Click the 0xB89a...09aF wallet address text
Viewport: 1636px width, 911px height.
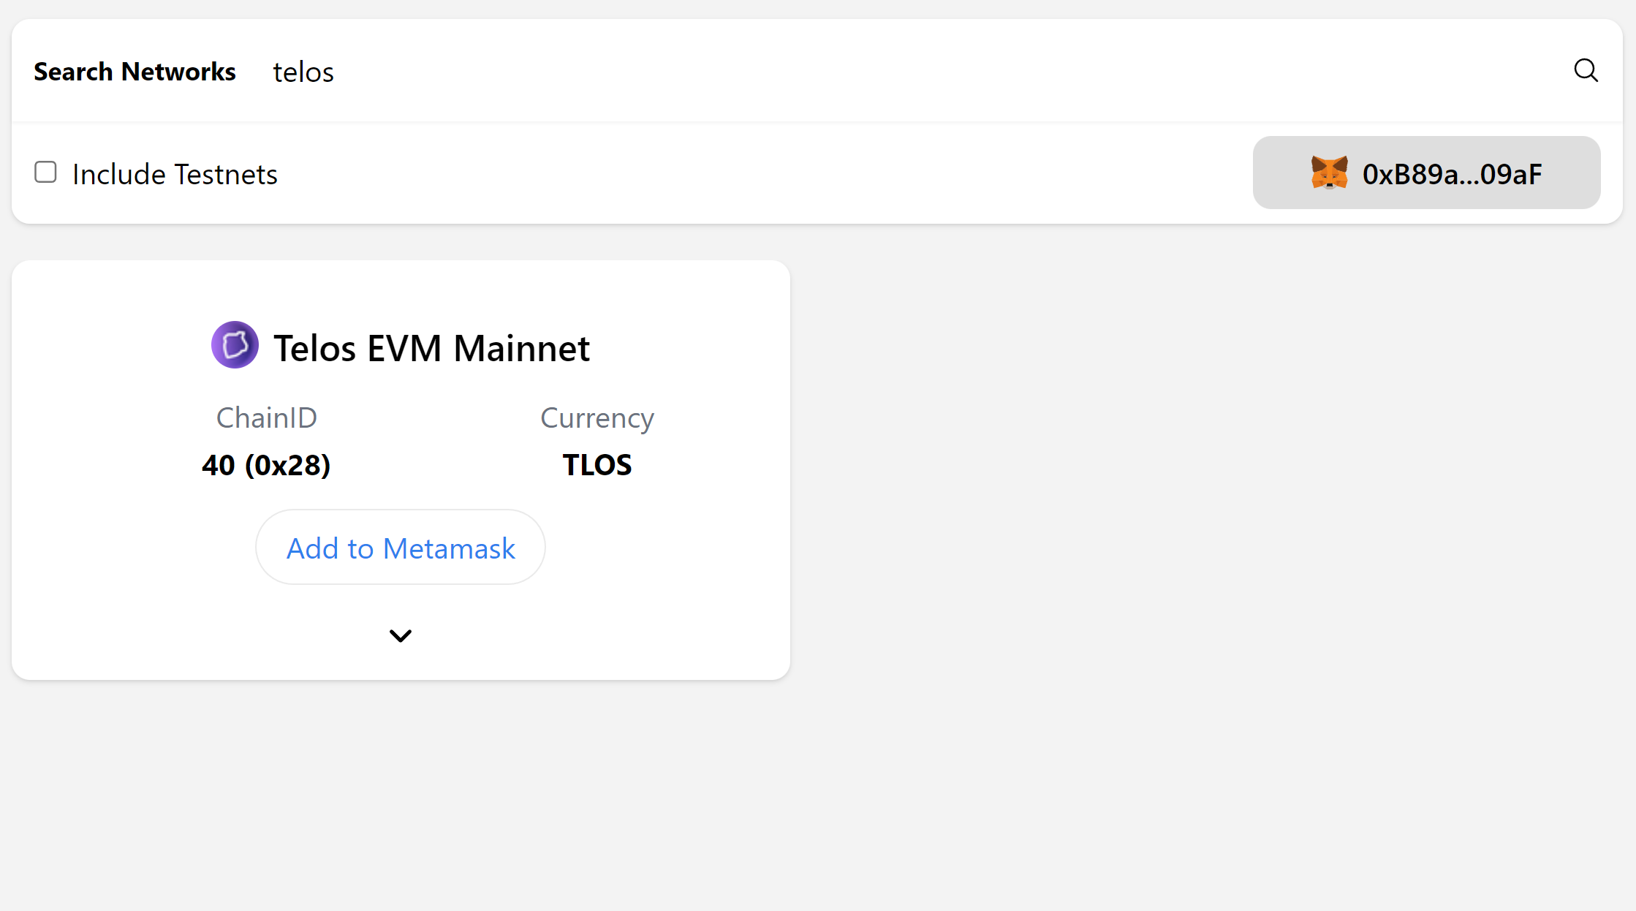(x=1452, y=174)
